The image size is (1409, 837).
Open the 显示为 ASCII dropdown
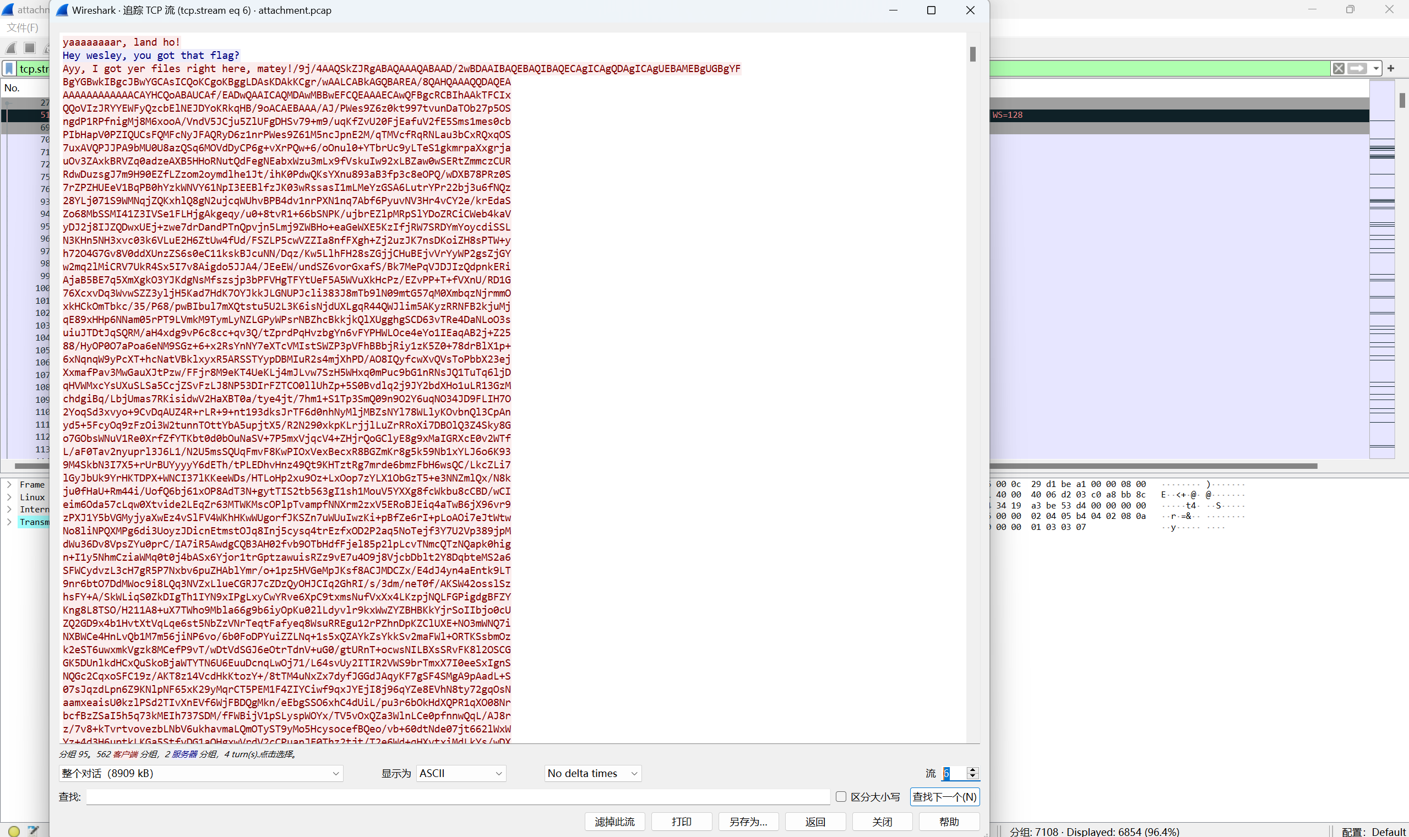[461, 773]
